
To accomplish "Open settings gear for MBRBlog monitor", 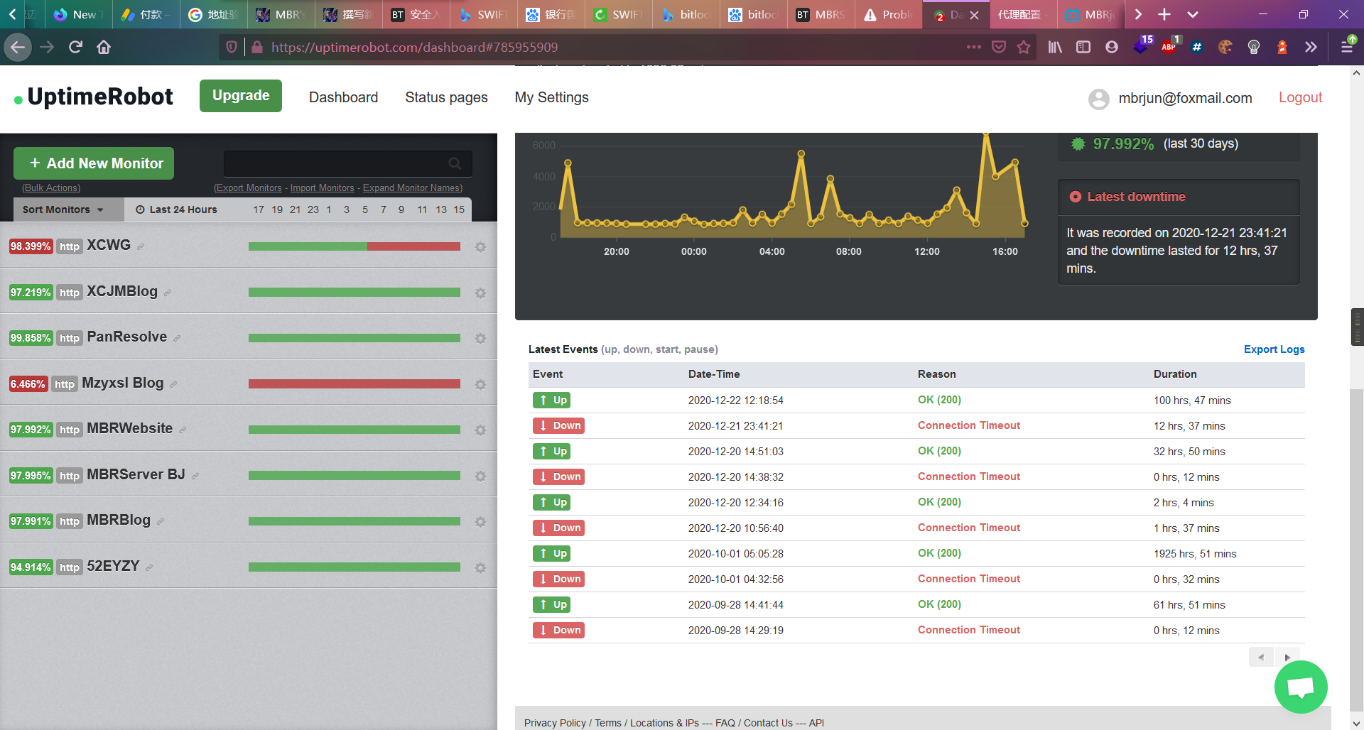I will coord(480,522).
